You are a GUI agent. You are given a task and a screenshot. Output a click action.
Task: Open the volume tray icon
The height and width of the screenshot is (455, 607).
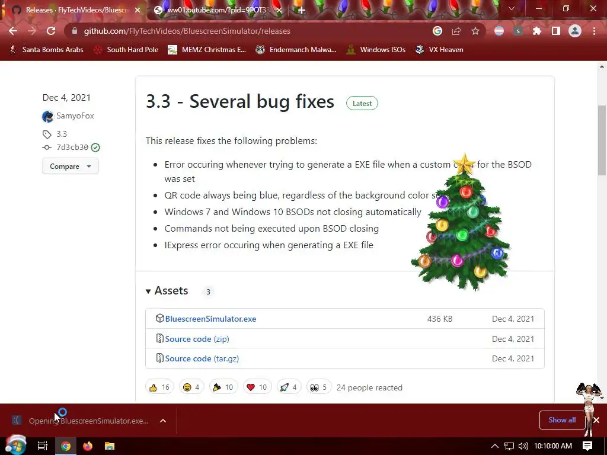[523, 446]
